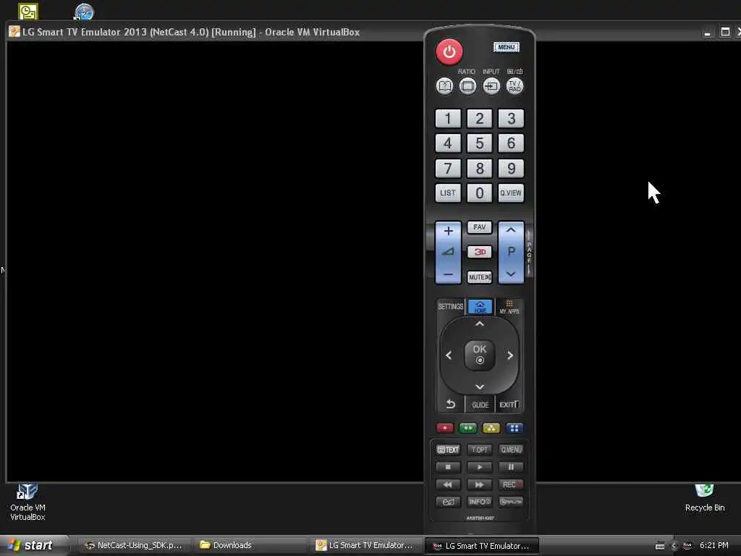Click the fast-forward button on the remote
The width and height of the screenshot is (741, 556).
click(479, 484)
